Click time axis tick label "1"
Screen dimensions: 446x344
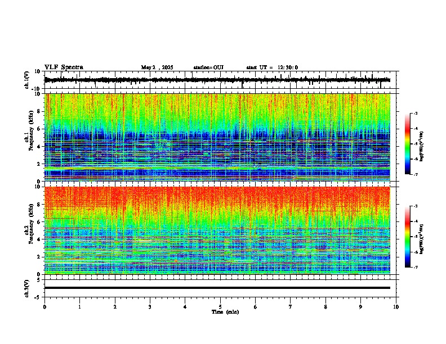(x=79, y=307)
